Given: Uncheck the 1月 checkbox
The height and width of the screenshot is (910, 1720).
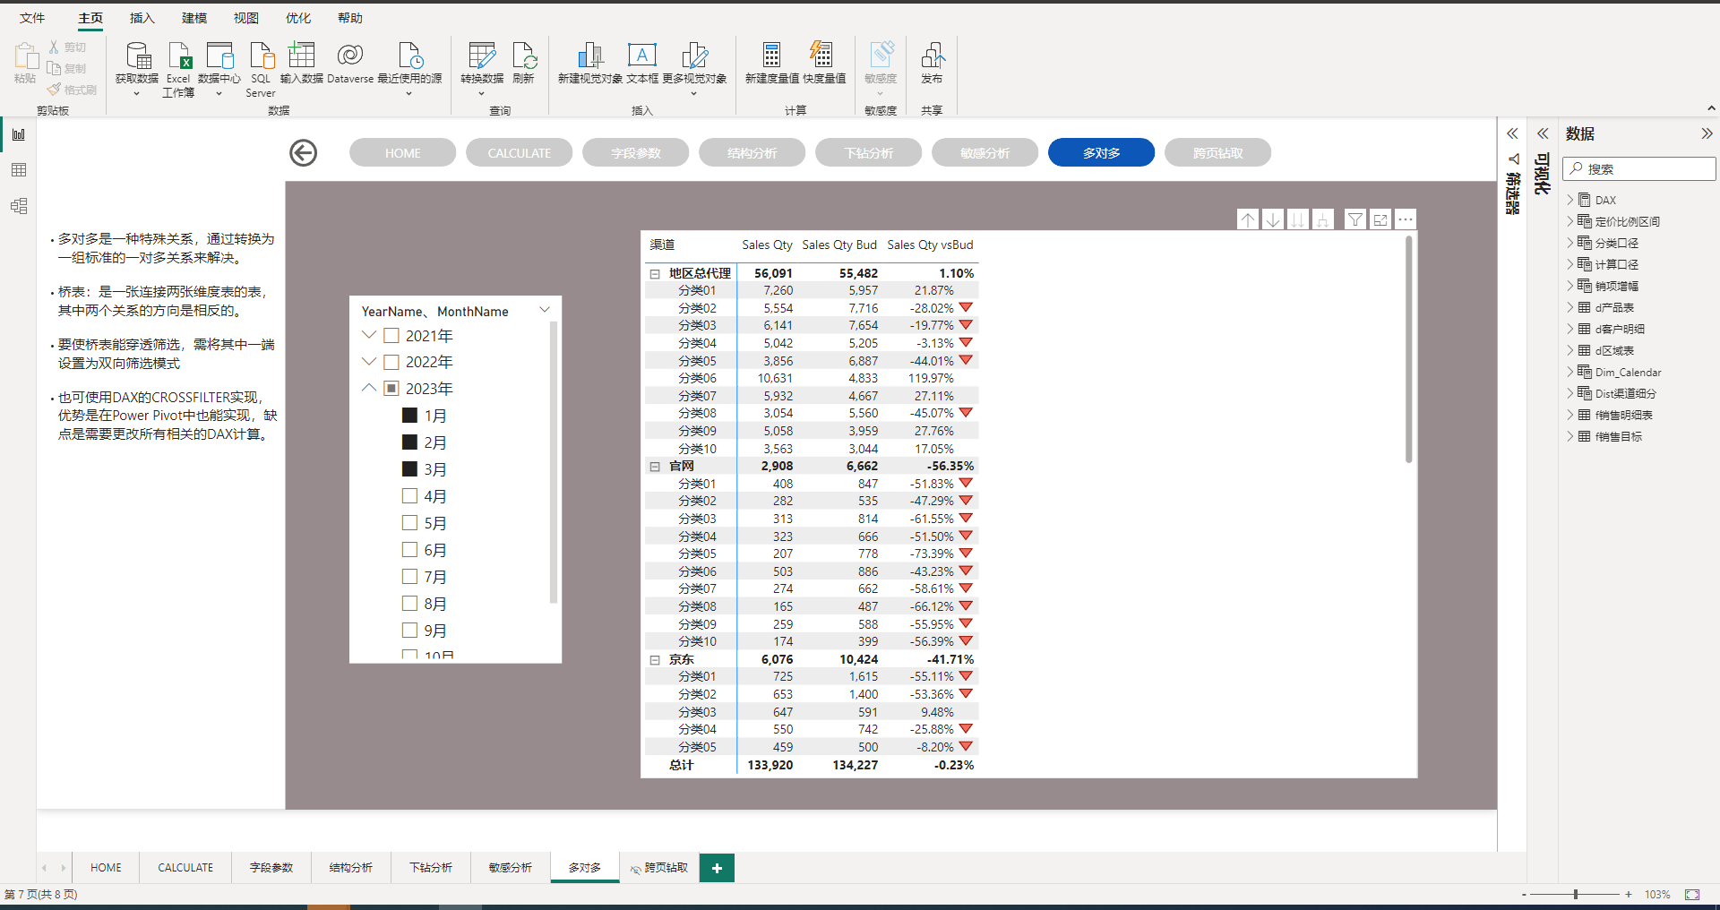Looking at the screenshot, I should point(409,416).
